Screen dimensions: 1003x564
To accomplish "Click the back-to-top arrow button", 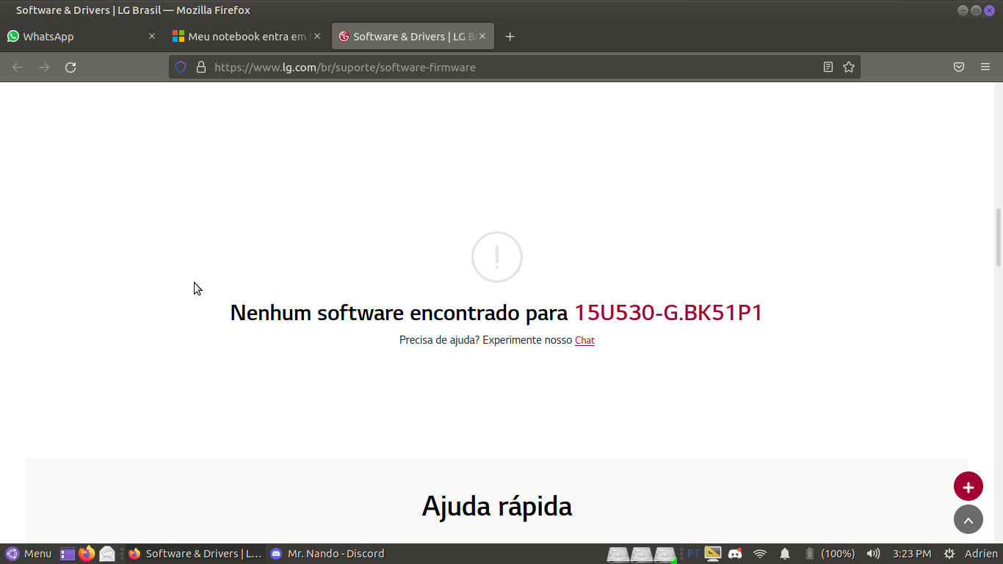I will [x=968, y=519].
